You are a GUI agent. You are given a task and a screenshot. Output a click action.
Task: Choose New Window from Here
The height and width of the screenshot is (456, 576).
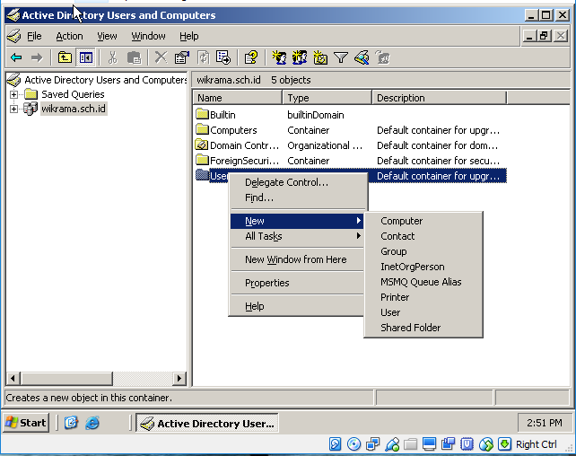(297, 259)
